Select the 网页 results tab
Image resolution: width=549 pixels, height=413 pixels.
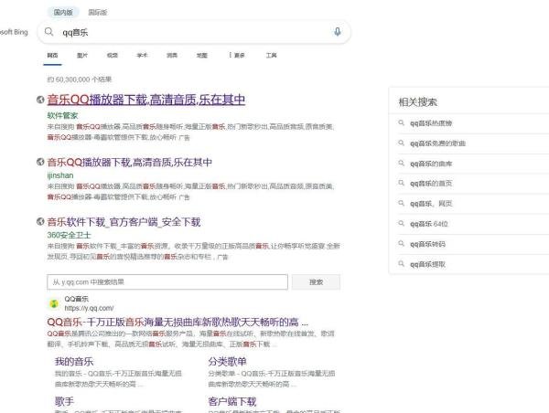tap(52, 55)
